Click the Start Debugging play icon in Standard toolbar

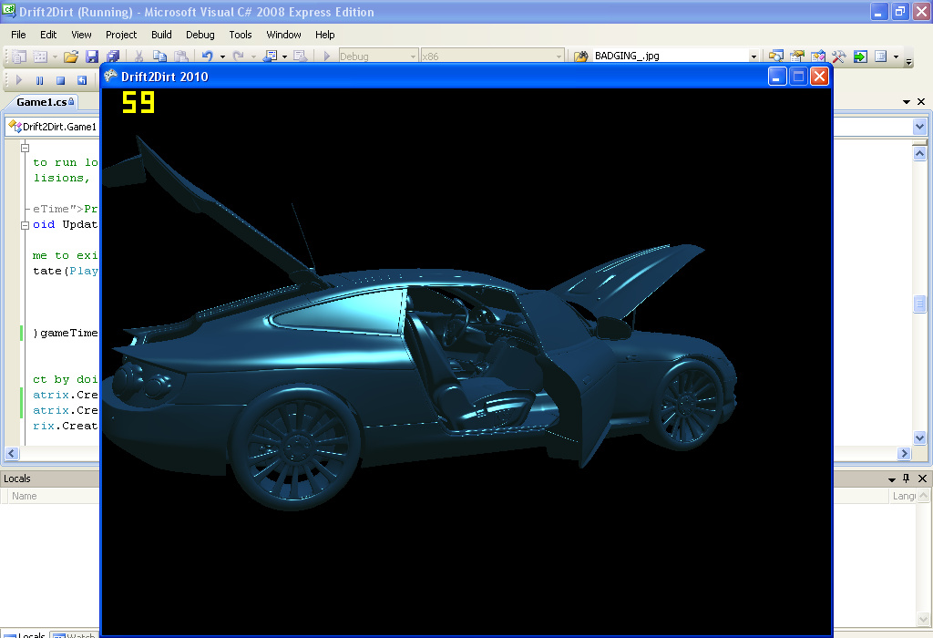327,56
